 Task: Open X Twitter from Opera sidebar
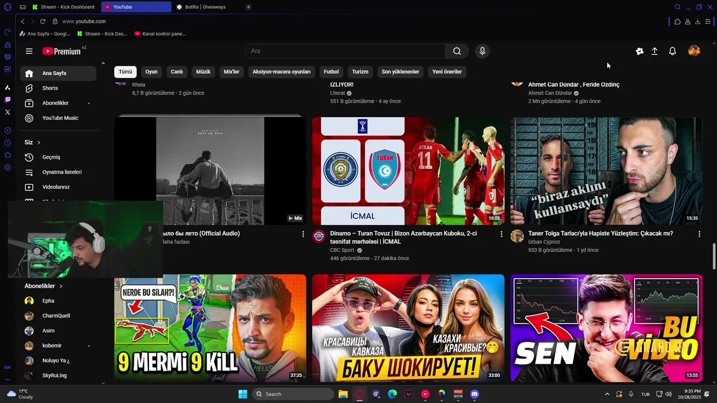coord(7,112)
